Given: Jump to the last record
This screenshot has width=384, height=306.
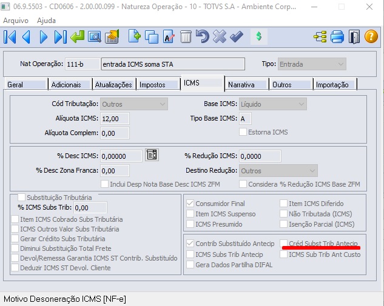Looking at the screenshot, I should click(61, 37).
